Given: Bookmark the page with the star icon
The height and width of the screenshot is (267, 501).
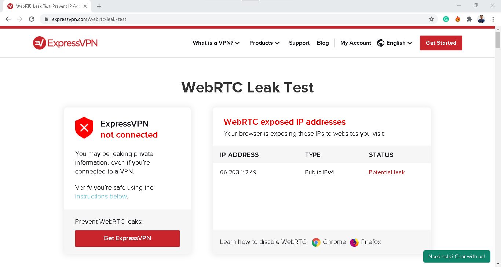Looking at the screenshot, I should tap(431, 19).
